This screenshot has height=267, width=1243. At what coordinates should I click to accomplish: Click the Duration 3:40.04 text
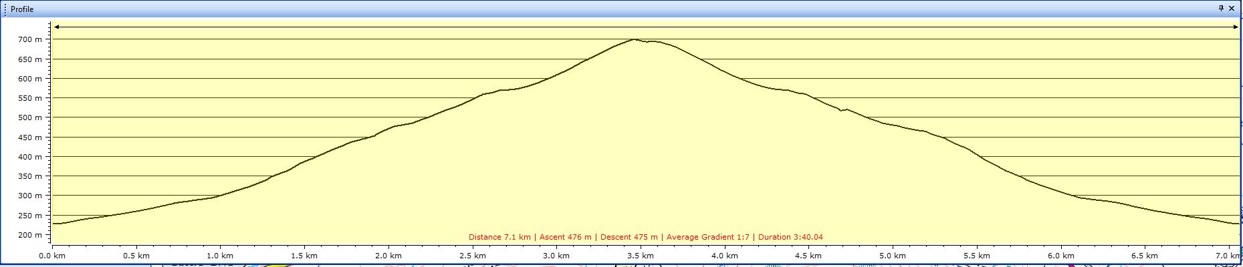point(790,237)
